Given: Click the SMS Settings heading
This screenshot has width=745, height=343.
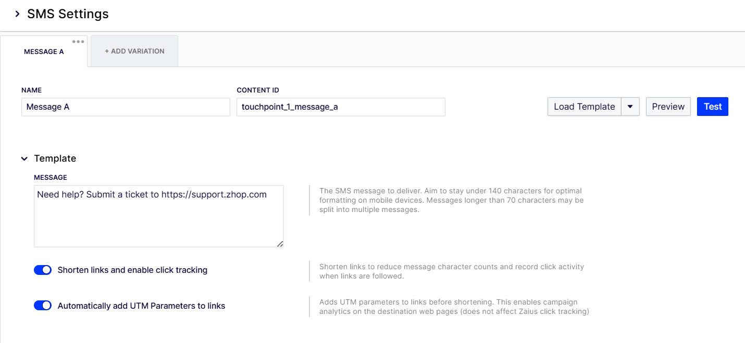Looking at the screenshot, I should point(68,14).
